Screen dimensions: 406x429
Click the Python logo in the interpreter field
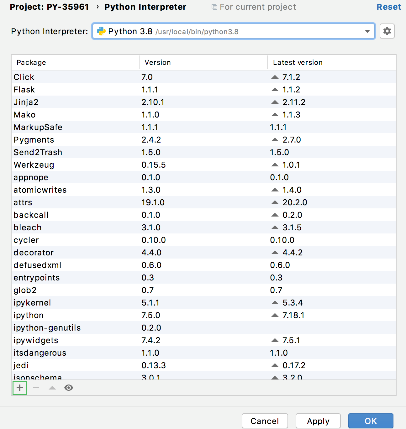(101, 31)
